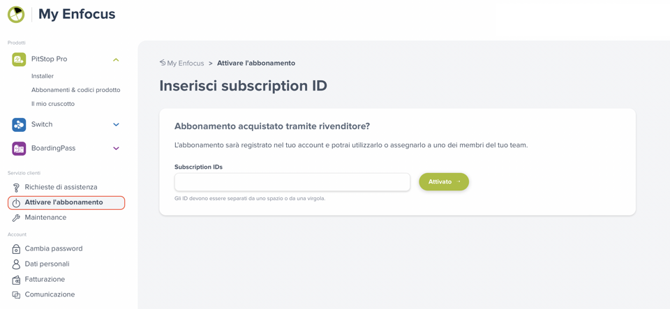Click the Cambia password lock icon
This screenshot has height=309, width=670.
pyautogui.click(x=16, y=249)
